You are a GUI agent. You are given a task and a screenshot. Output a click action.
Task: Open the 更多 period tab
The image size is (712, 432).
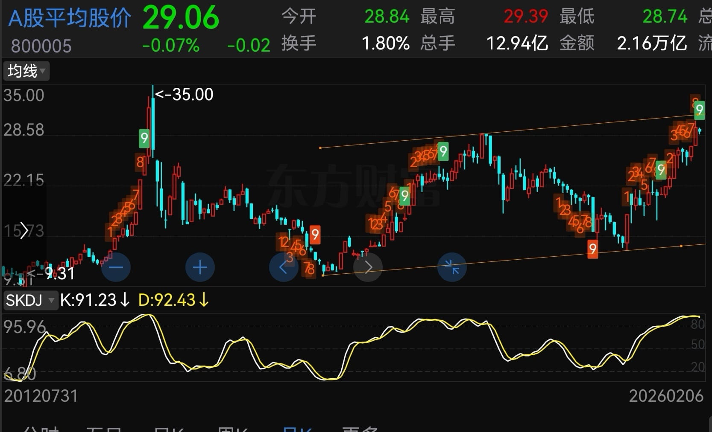point(360,429)
